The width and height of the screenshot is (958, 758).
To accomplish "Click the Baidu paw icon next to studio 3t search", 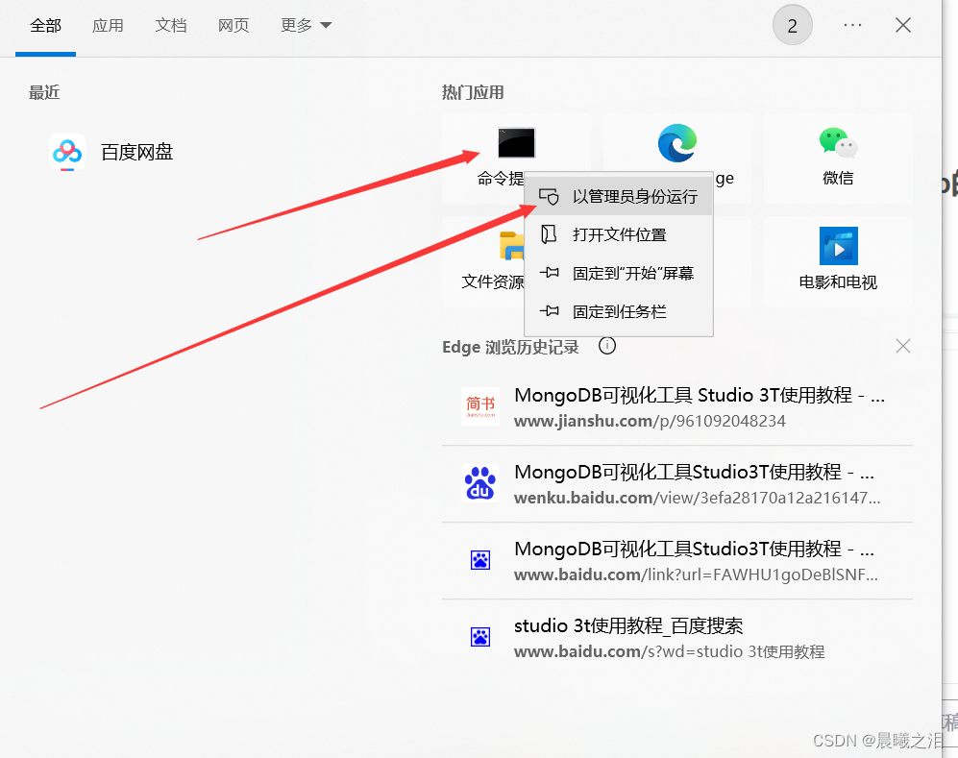I will [x=480, y=636].
